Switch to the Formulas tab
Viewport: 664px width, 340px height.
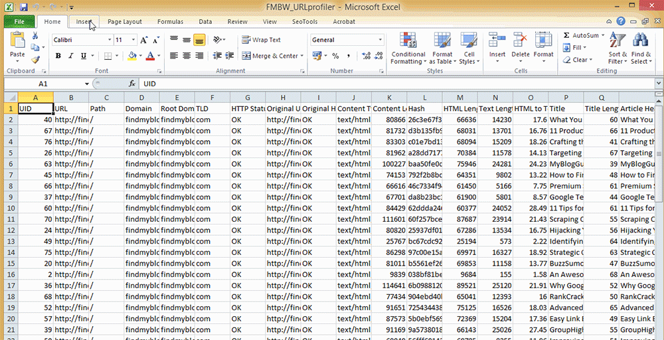click(170, 21)
